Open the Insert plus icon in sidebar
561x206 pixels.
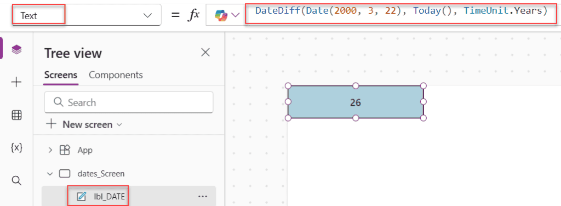coord(16,83)
